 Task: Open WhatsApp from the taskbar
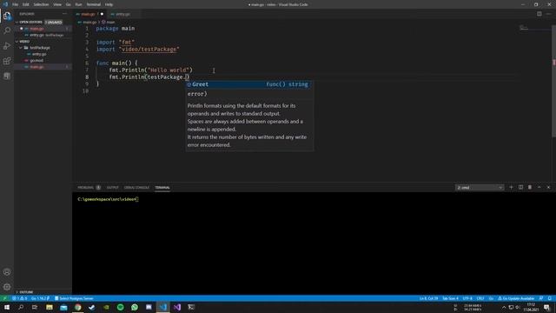(135, 307)
